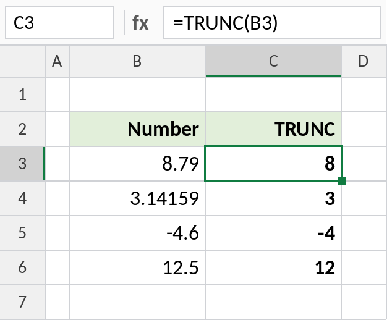This screenshot has width=387, height=320.
Task: Click empty cell D4
Action: click(364, 198)
